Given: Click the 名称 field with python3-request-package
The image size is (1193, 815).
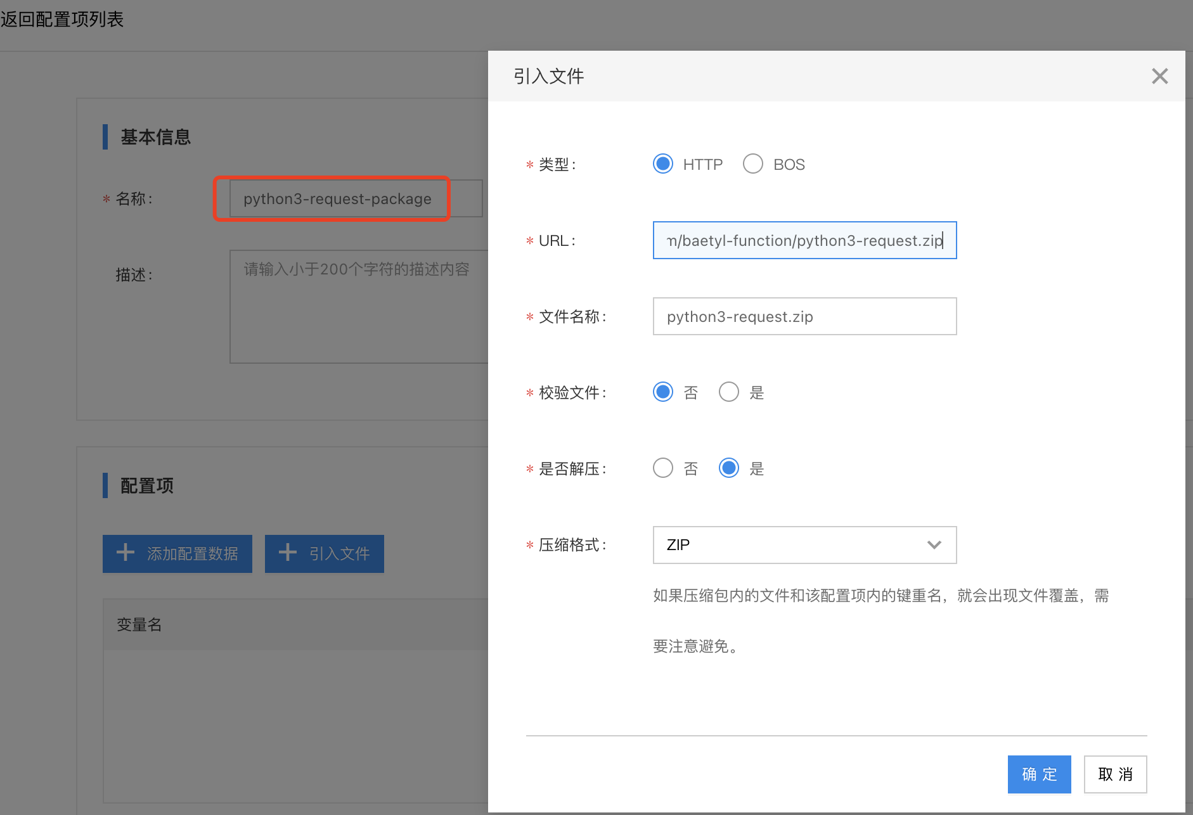Looking at the screenshot, I should pos(356,198).
